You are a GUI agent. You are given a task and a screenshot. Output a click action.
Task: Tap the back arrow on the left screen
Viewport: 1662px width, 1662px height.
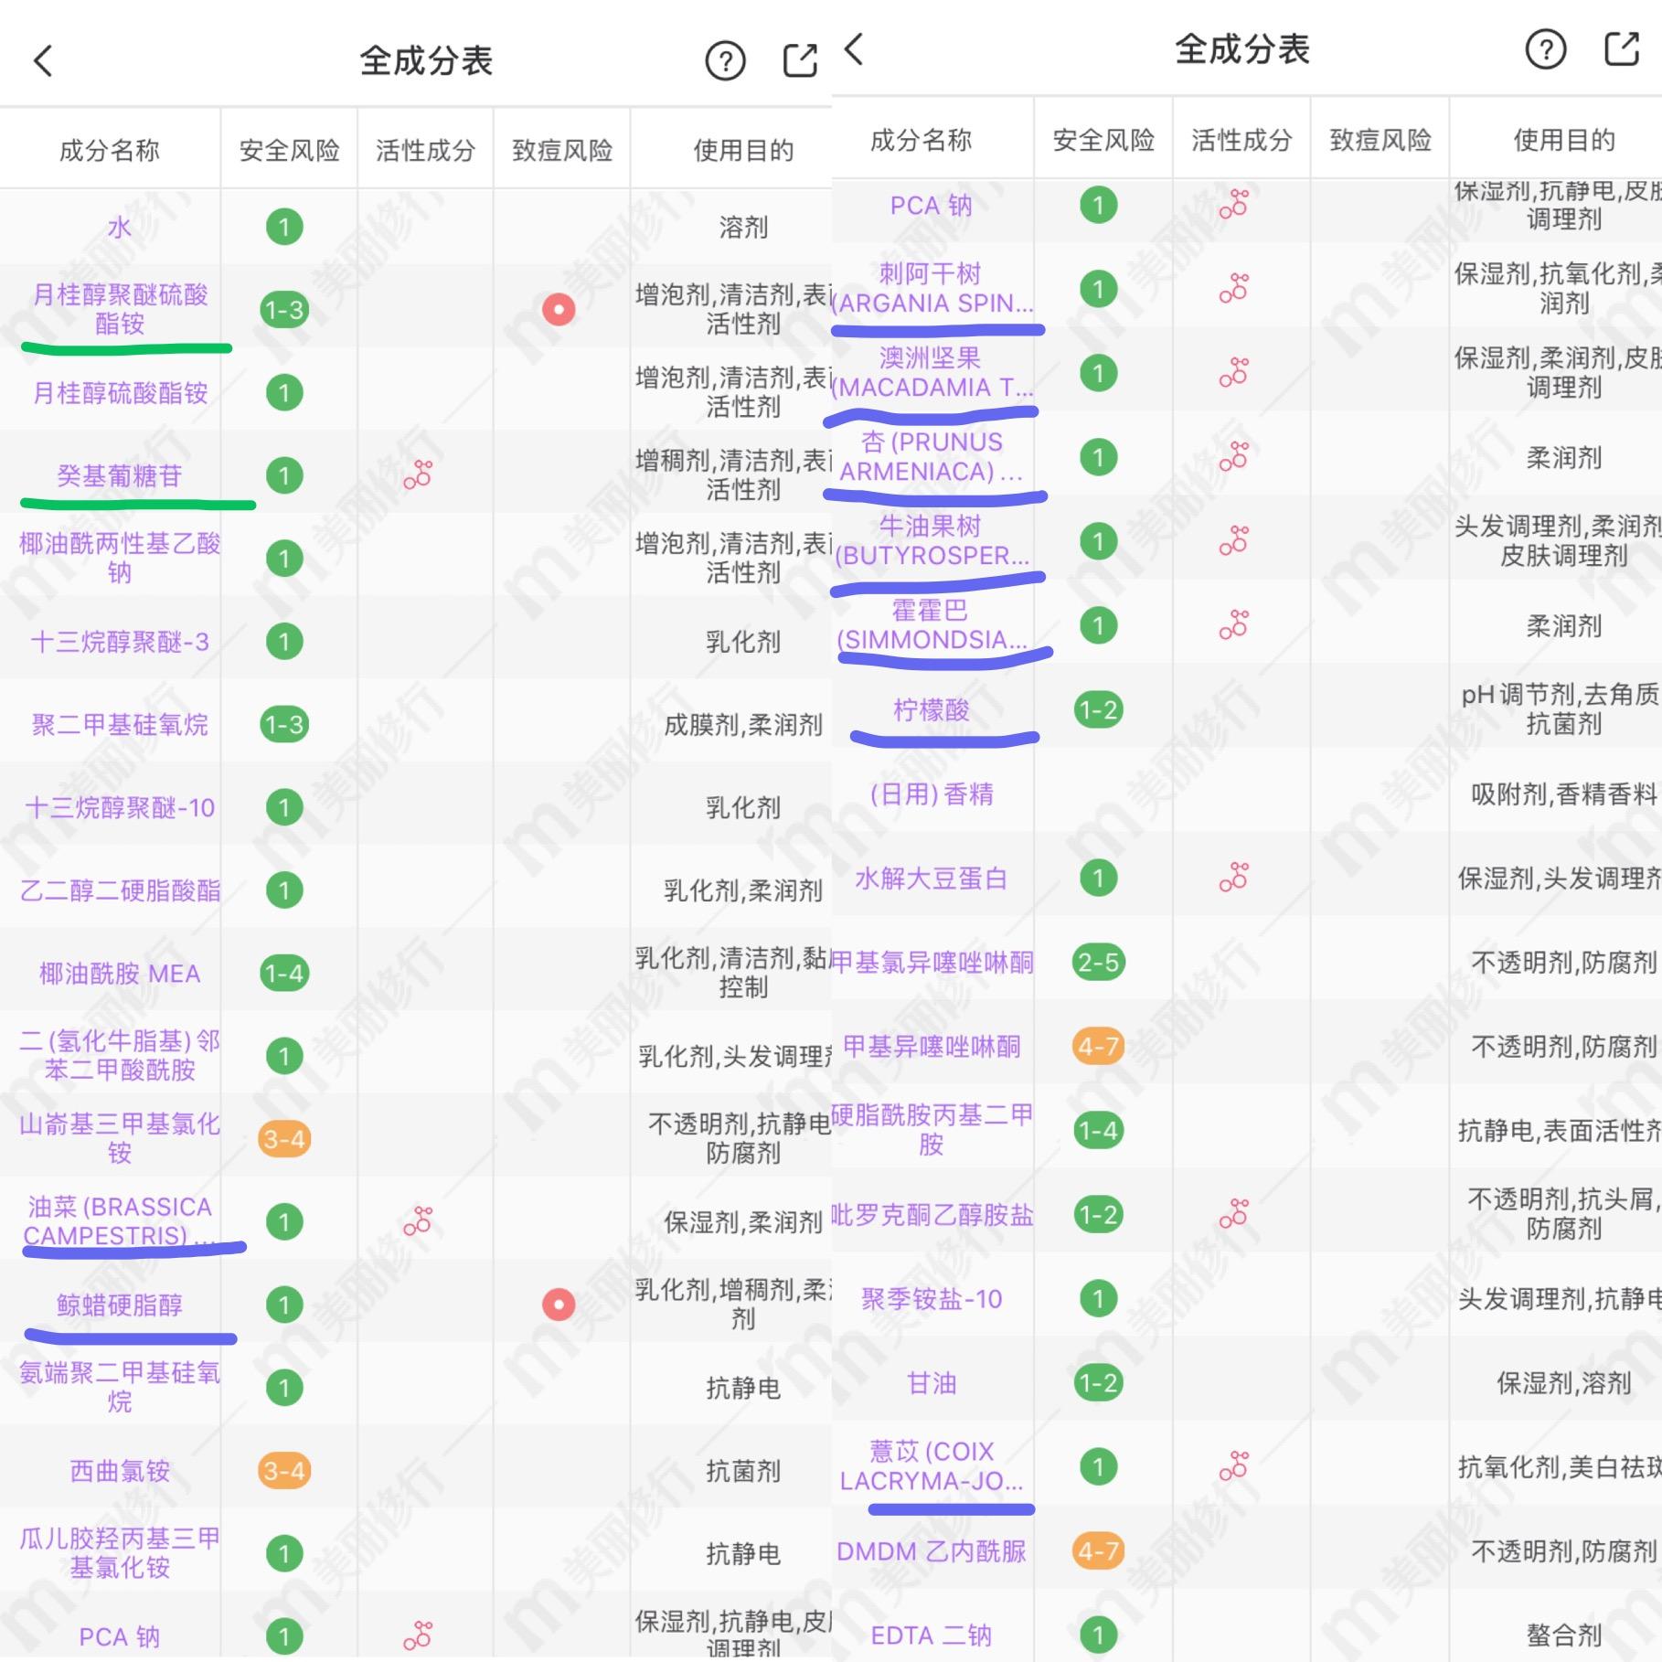tap(43, 62)
